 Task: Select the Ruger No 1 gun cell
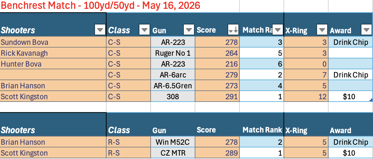pos(173,53)
